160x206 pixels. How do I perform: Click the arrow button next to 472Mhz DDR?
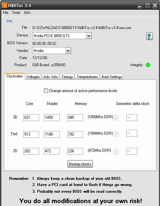[x=116, y=152]
